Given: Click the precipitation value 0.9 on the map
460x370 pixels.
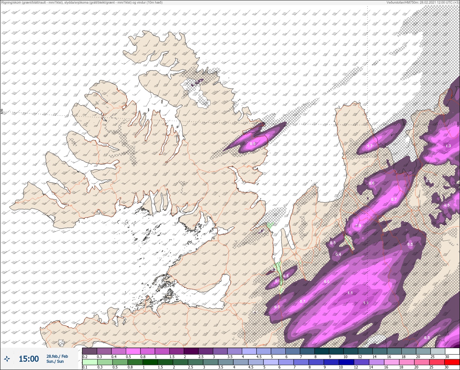Looking at the screenshot, I should pyautogui.click(x=358, y=226).
